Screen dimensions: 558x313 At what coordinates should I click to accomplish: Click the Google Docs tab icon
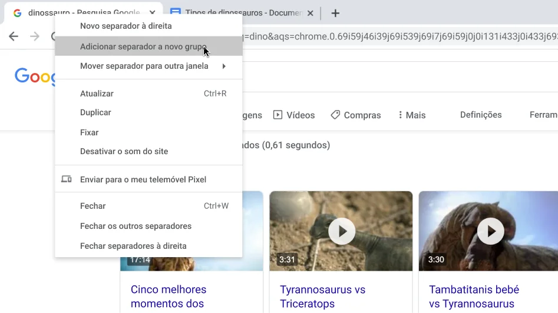[x=175, y=13]
